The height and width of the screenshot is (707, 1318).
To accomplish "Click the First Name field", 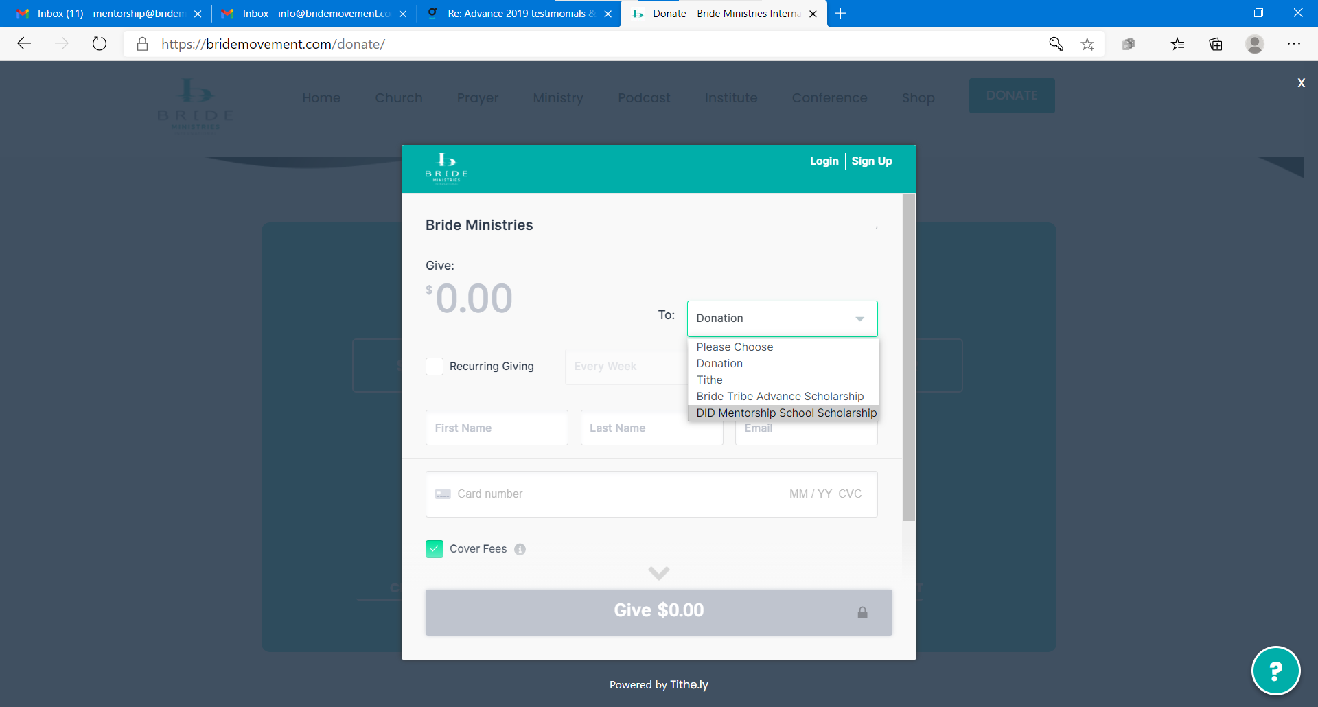I will [497, 428].
